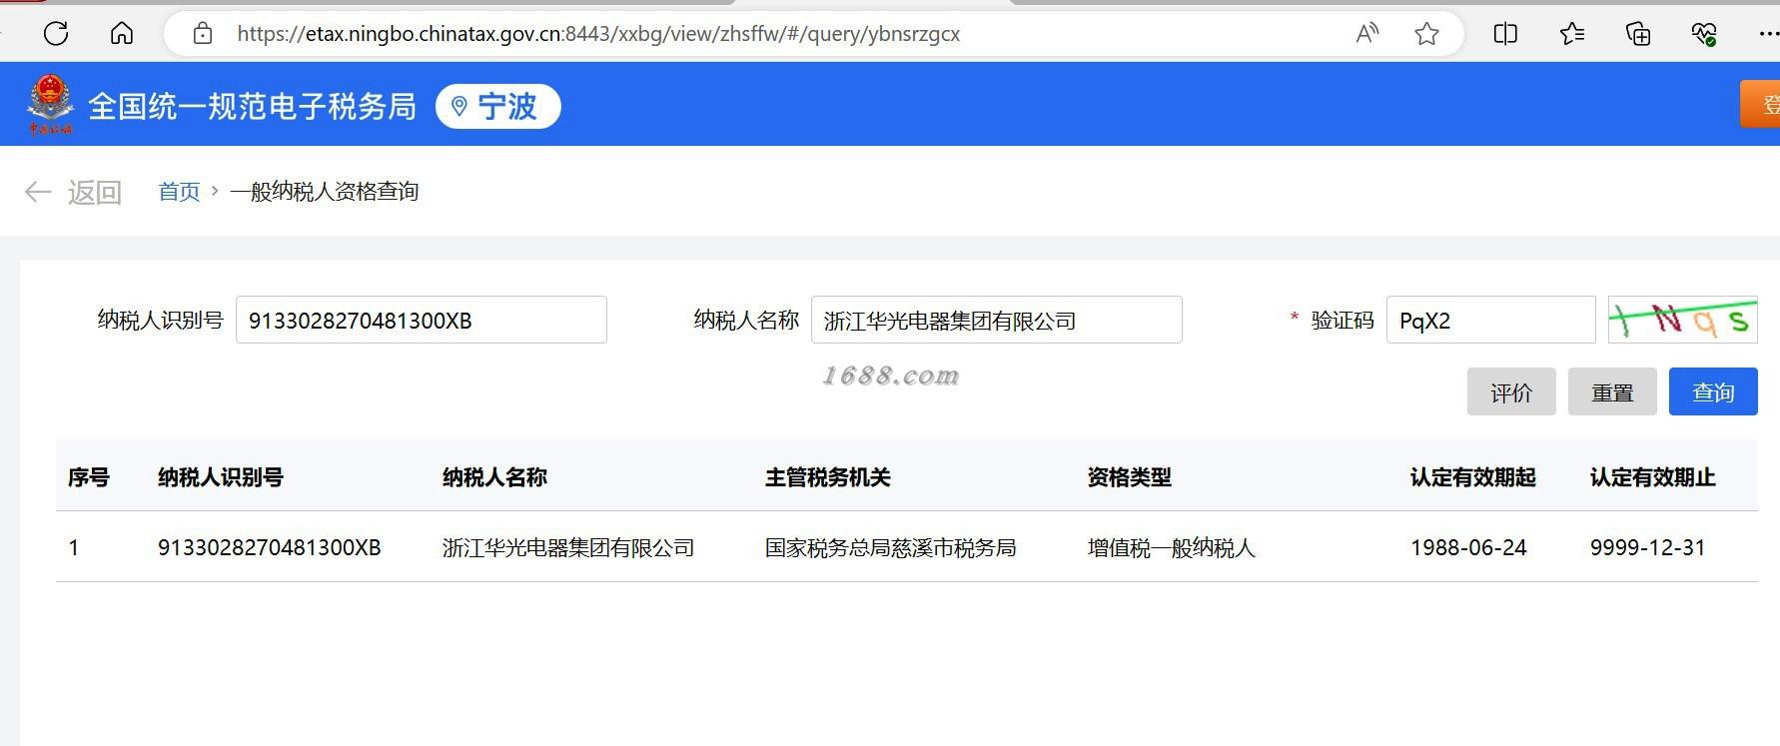Open split screen icon
The height and width of the screenshot is (746, 1780).
point(1505,34)
